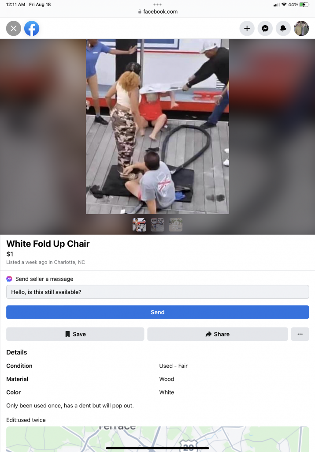
Task: Show notifications bell
Action: click(x=283, y=29)
